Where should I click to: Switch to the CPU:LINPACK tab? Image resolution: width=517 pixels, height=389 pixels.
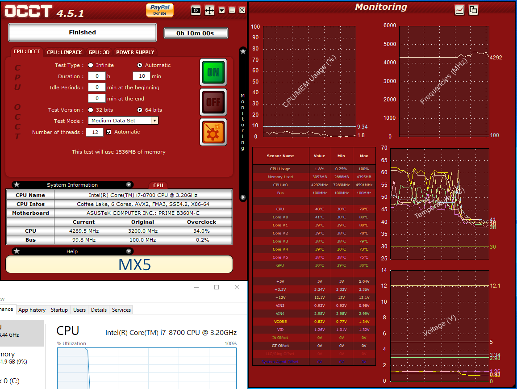64,52
